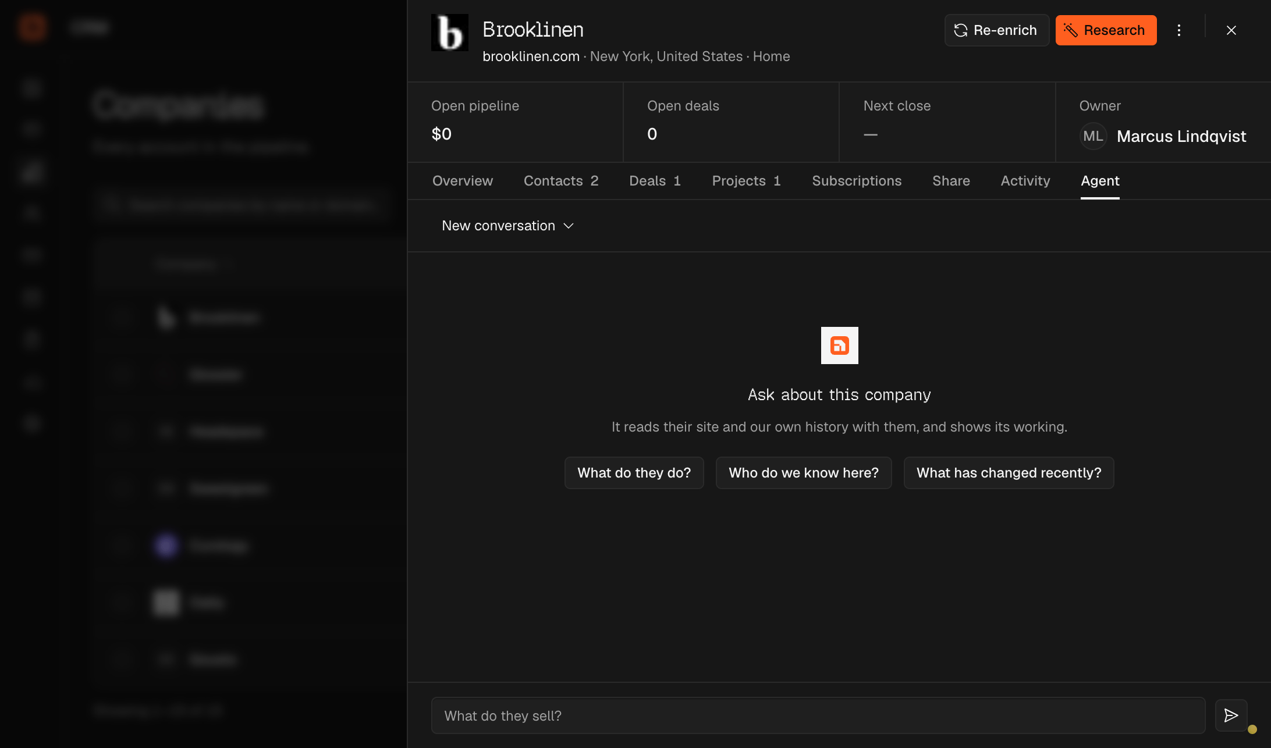This screenshot has height=748, width=1271.
Task: Switch to the Overview tab
Action: 463,181
